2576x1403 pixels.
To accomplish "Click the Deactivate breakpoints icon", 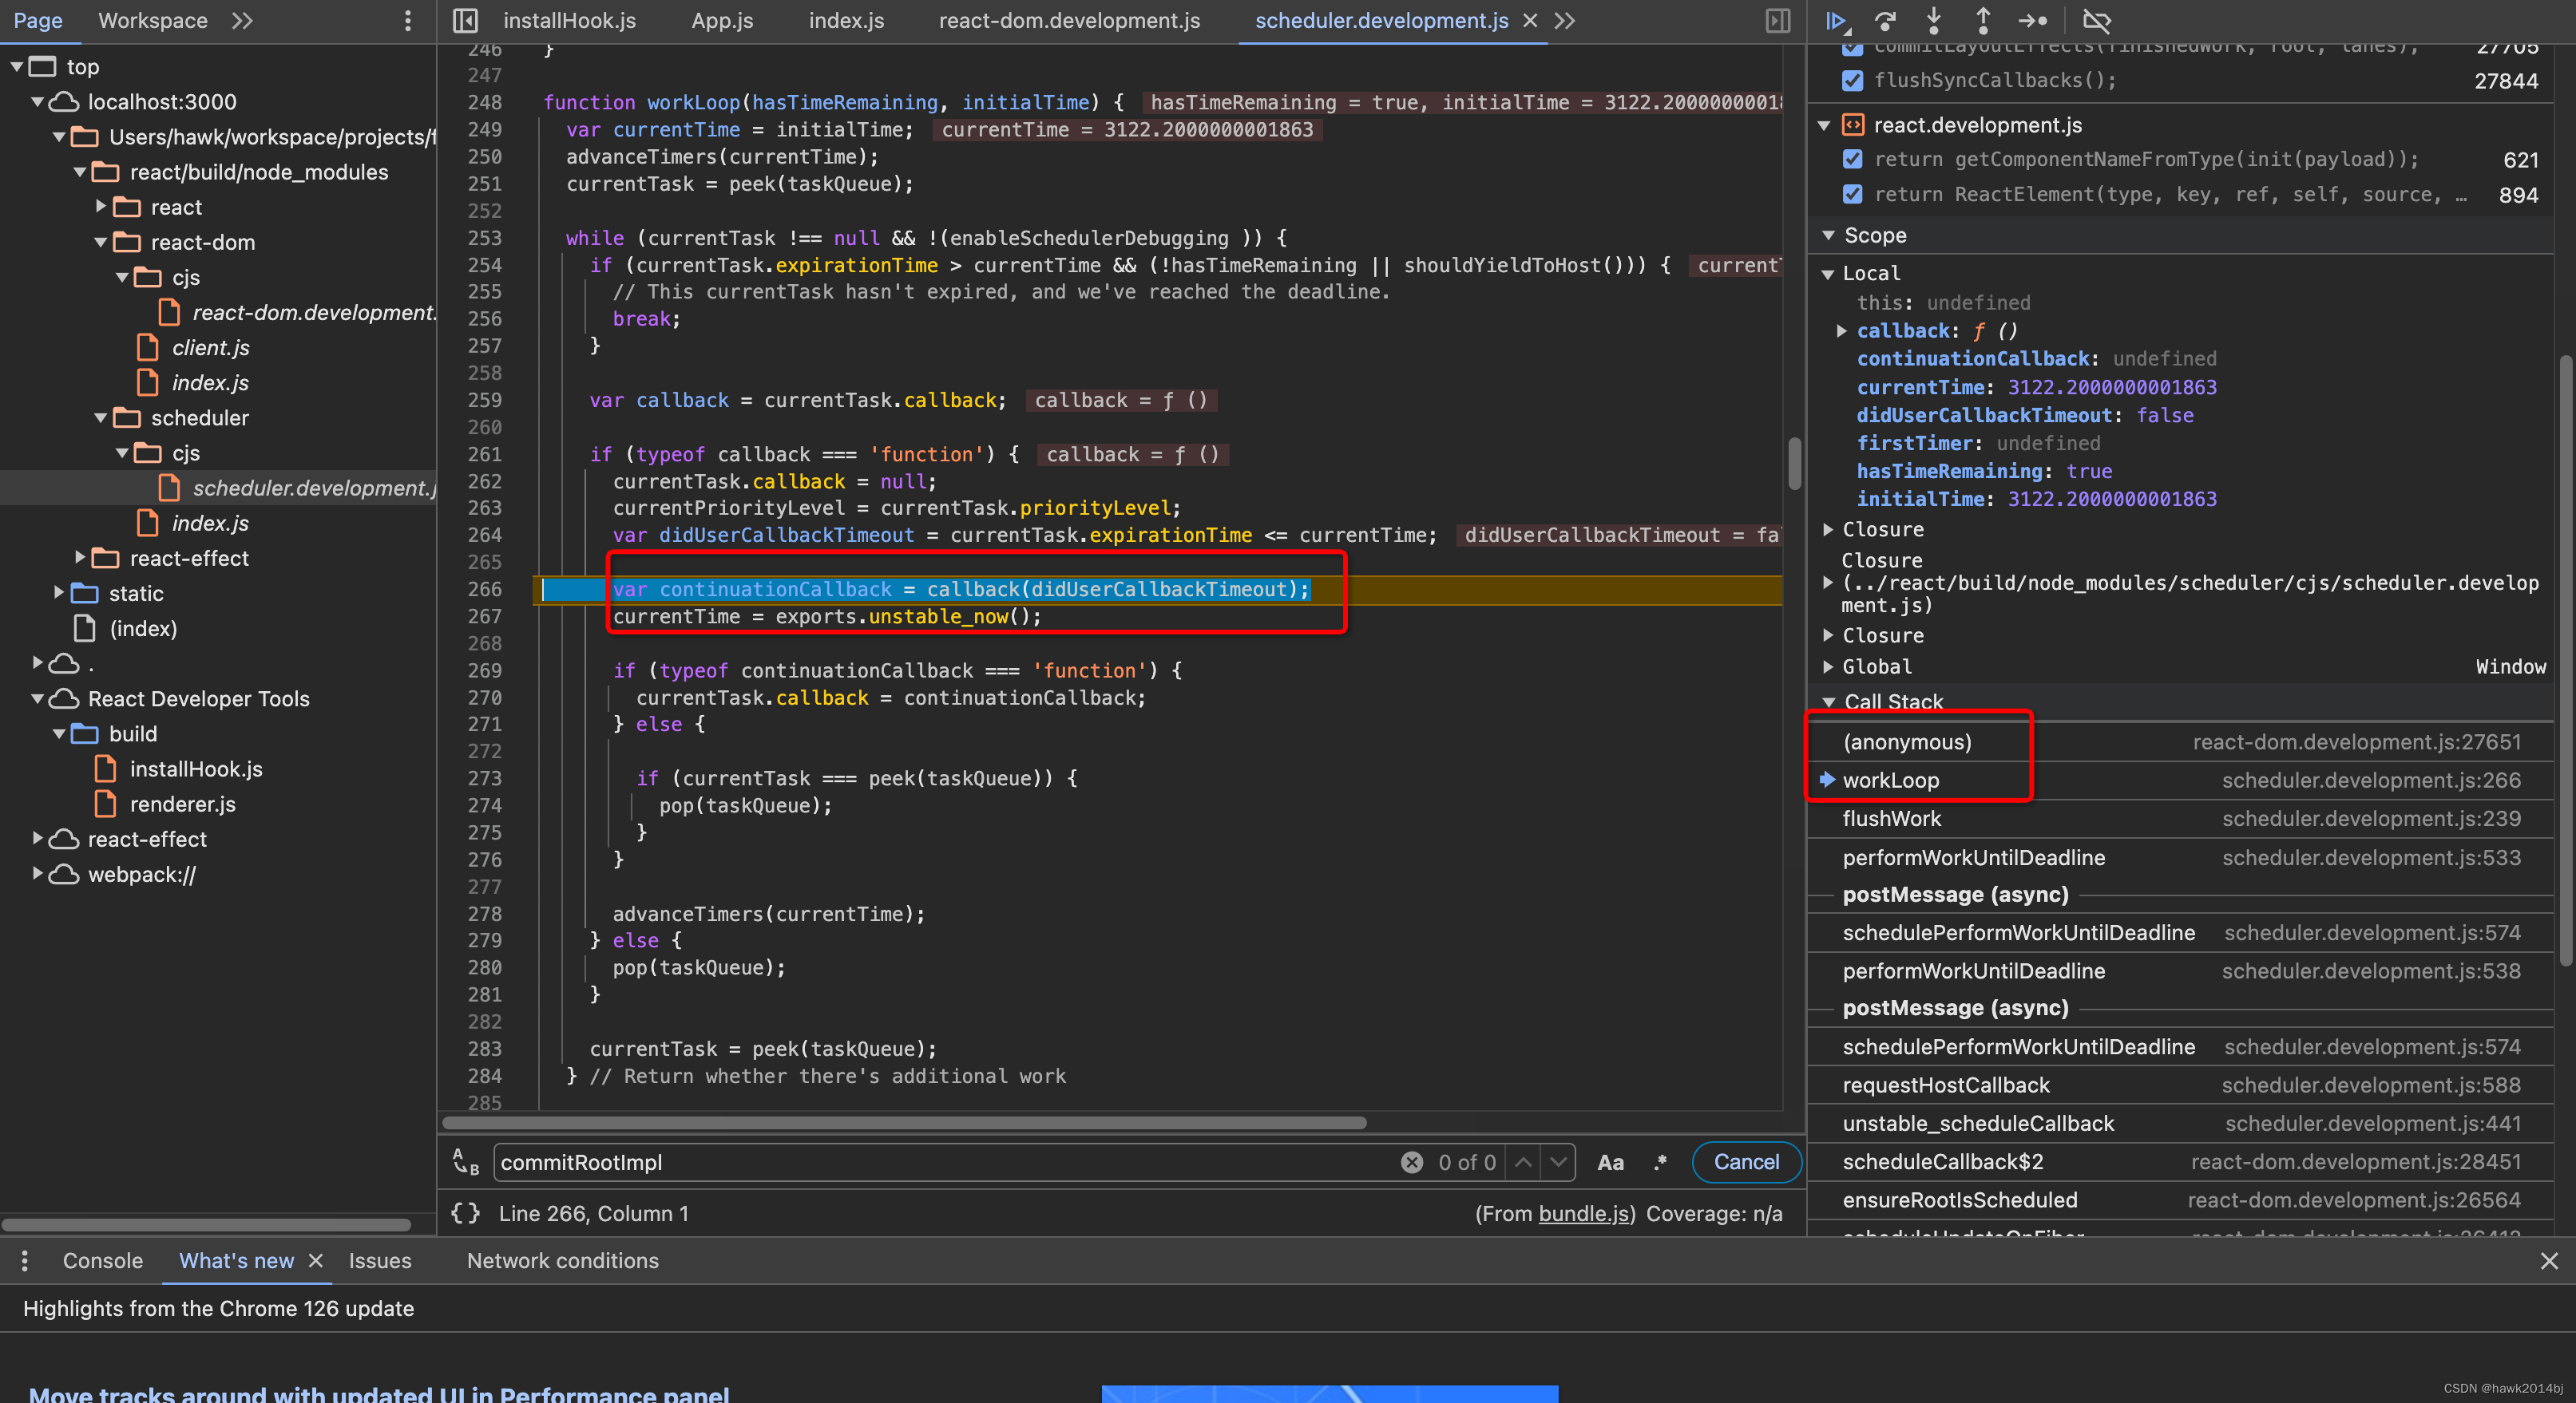I will pyautogui.click(x=2097, y=20).
